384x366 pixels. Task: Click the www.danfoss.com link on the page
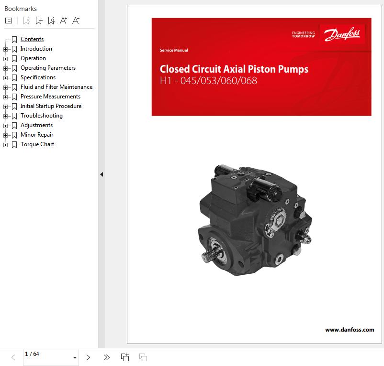[x=350, y=330]
